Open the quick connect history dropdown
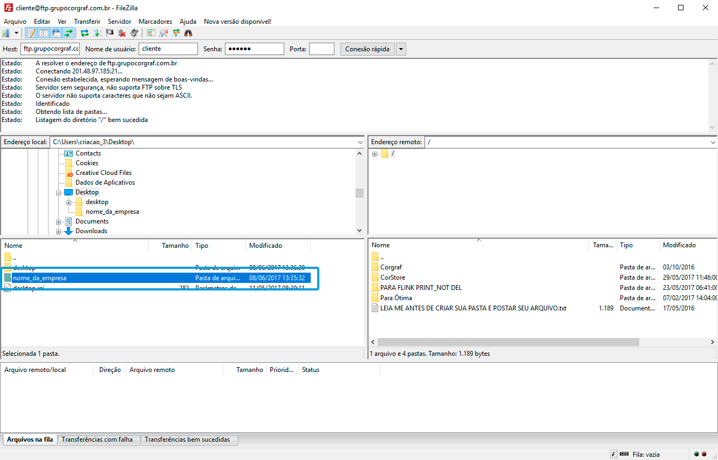The width and height of the screenshot is (718, 460). point(401,49)
